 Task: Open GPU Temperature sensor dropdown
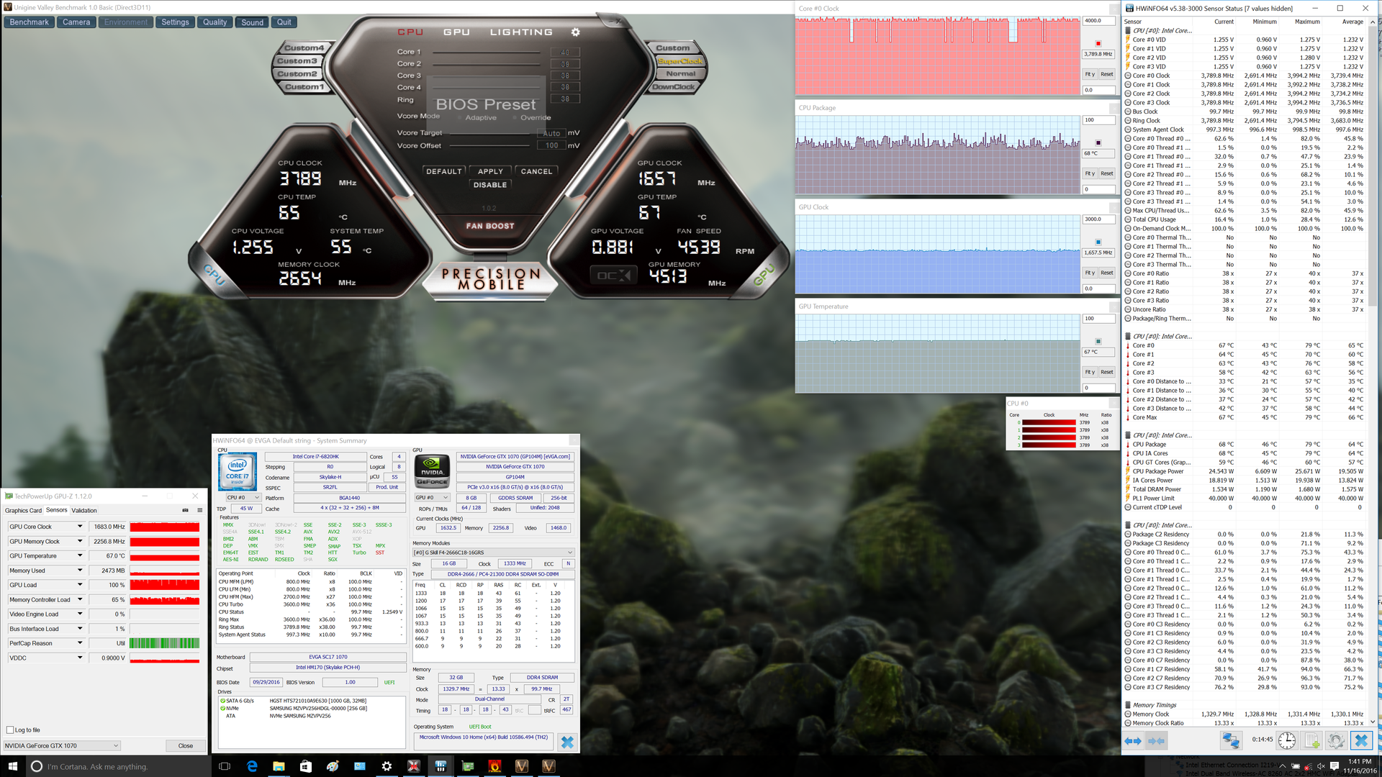[x=80, y=555]
